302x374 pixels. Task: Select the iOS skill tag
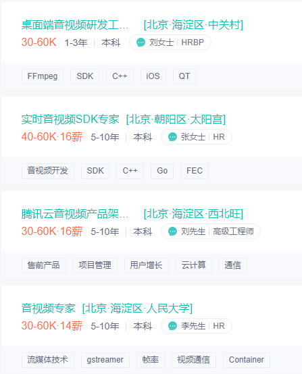[x=153, y=76]
